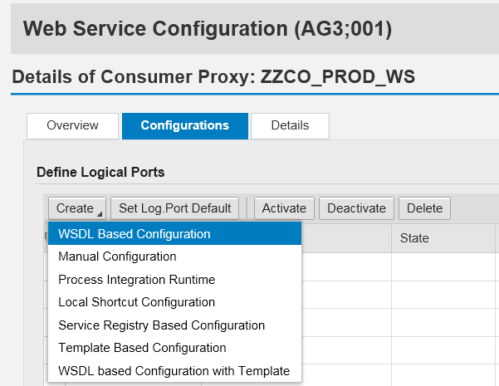This screenshot has height=386, width=499.
Task: Click the Configurations tab
Action: [x=185, y=125]
